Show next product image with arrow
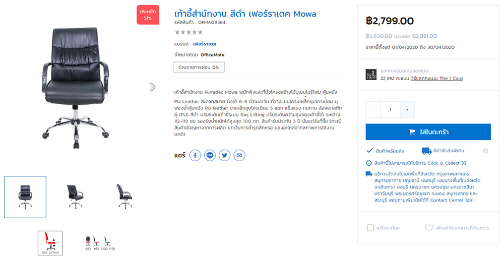The height and width of the screenshot is (260, 504). point(153,87)
